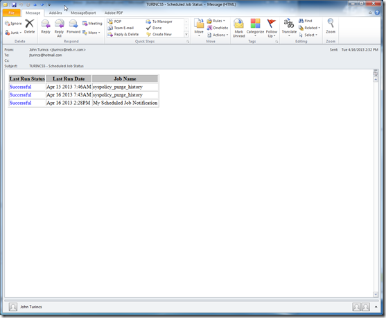Screen dimensions: 386x318
Task: Expand the Rules dropdown
Action: pyautogui.click(x=216, y=21)
